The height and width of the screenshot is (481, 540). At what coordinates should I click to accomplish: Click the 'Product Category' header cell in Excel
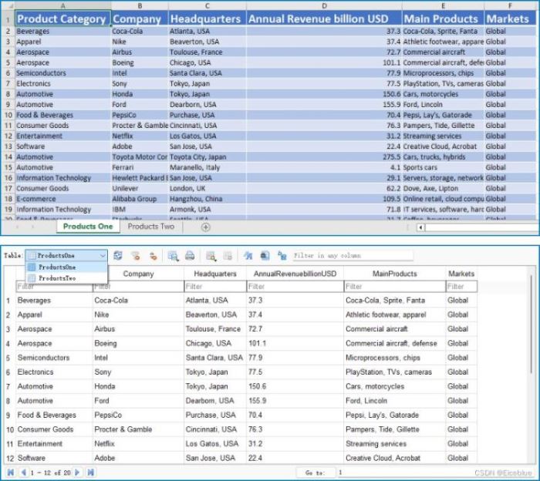pos(62,18)
